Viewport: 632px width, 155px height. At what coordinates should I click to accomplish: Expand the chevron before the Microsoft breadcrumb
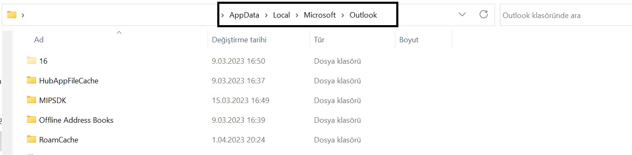point(297,15)
